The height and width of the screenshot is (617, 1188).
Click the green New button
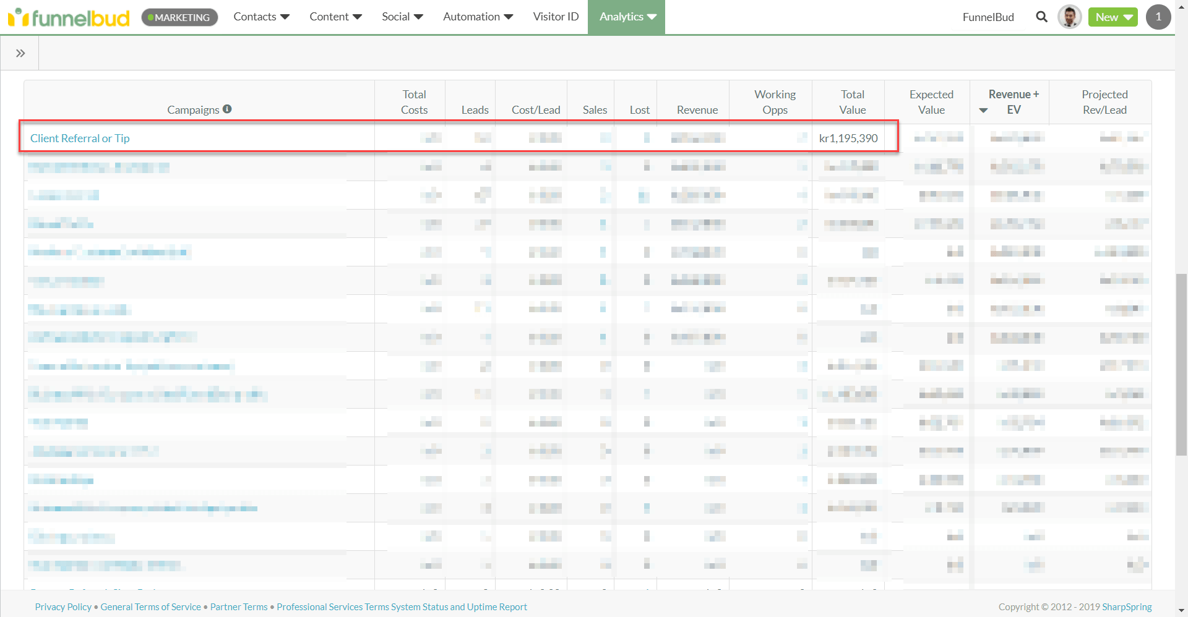1113,17
